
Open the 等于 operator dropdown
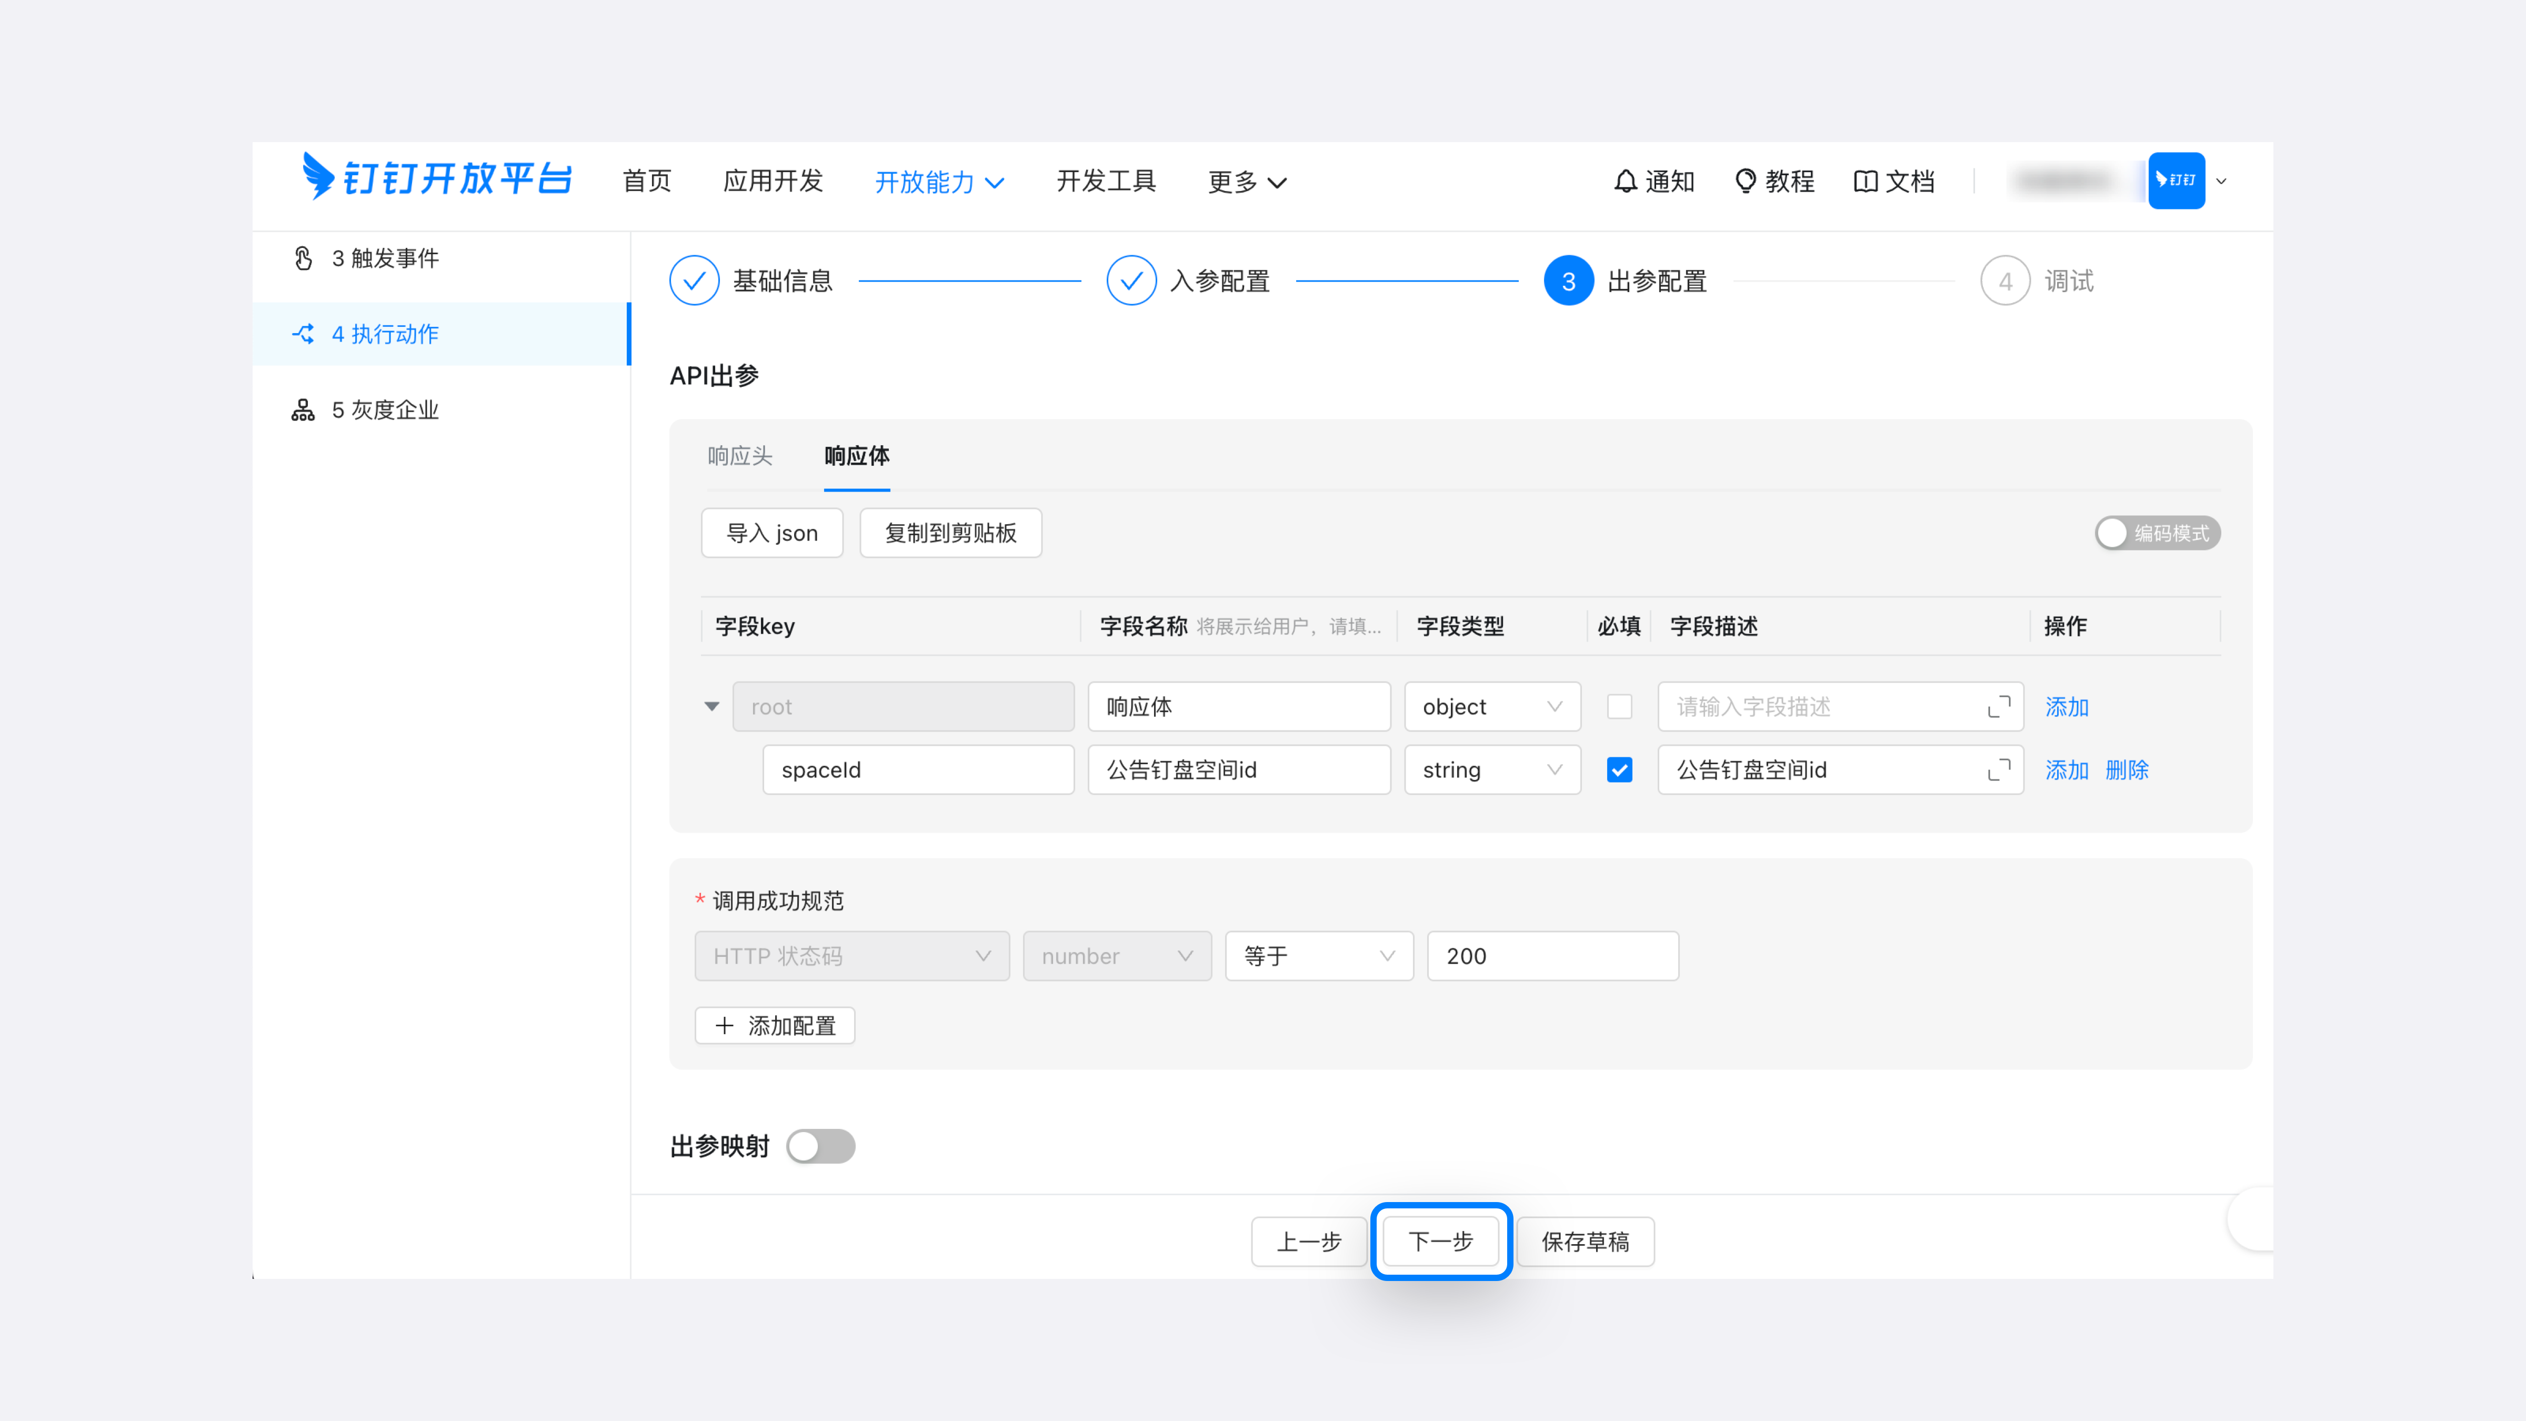pyautogui.click(x=1319, y=955)
